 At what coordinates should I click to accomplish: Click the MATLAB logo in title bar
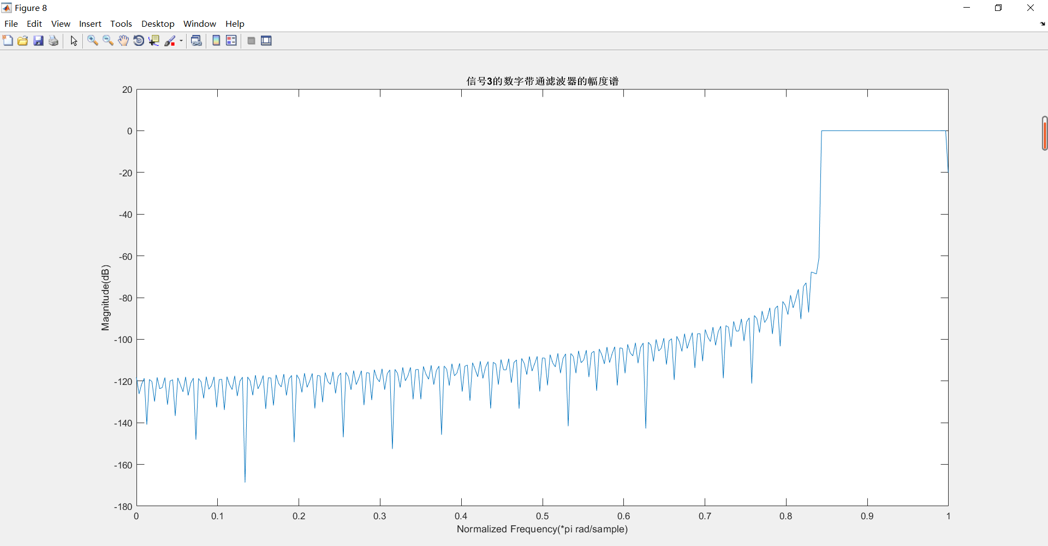(x=7, y=8)
